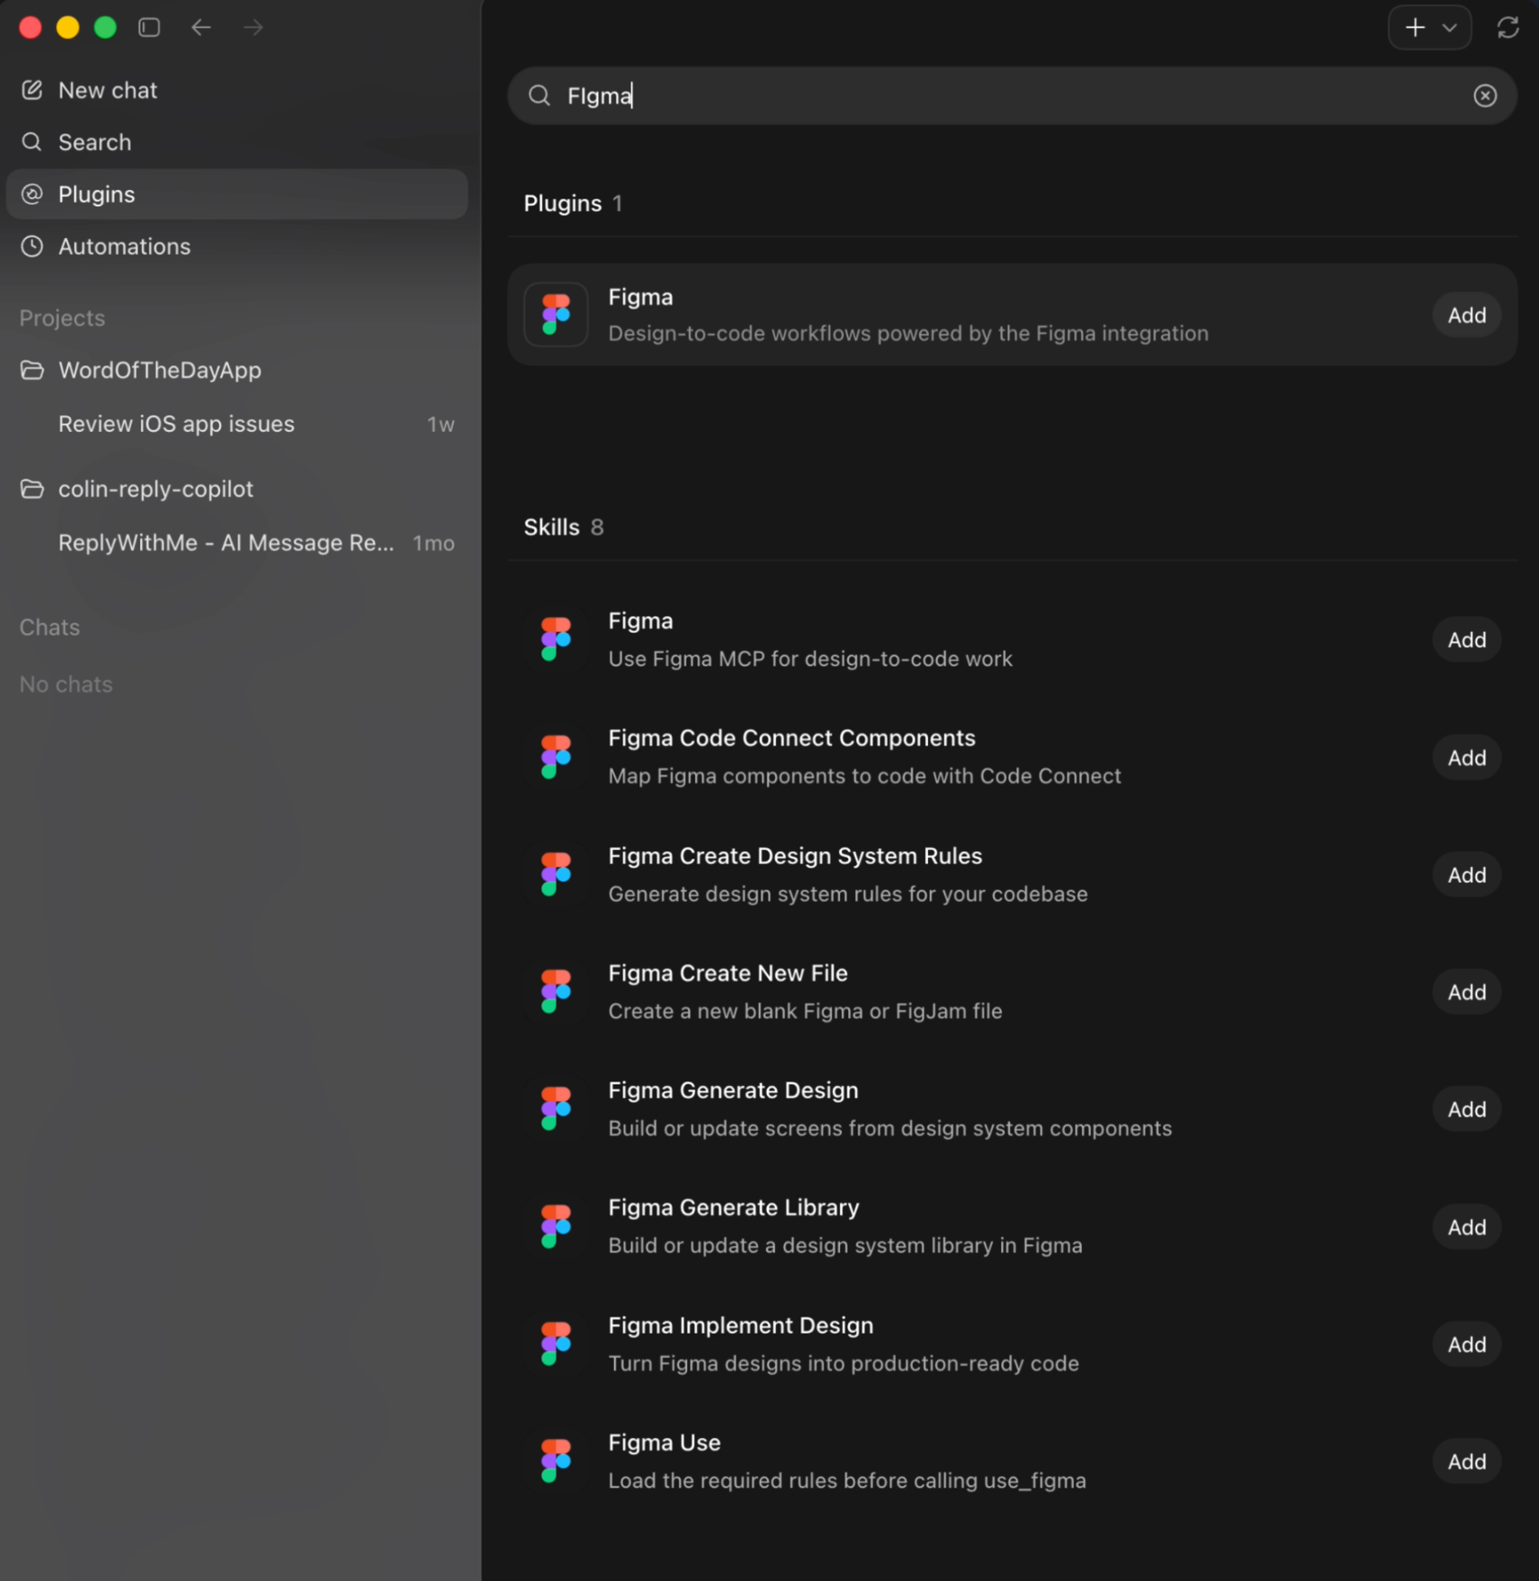Open the Figma Use title
1539x1581 pixels.
[x=664, y=1442]
